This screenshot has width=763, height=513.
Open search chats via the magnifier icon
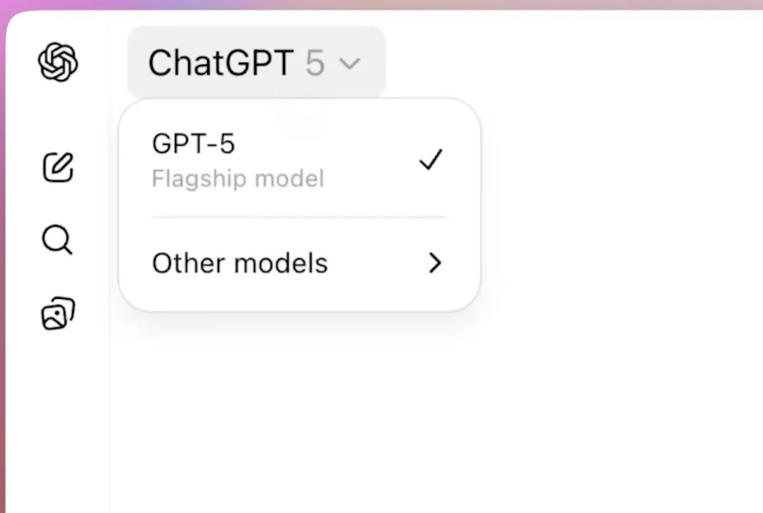coord(58,241)
